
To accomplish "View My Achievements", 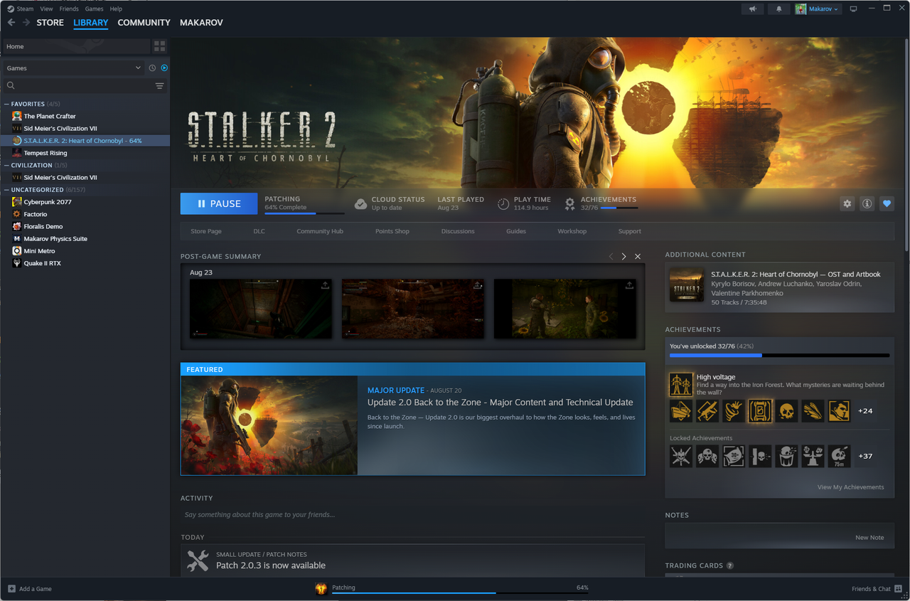I will 851,487.
